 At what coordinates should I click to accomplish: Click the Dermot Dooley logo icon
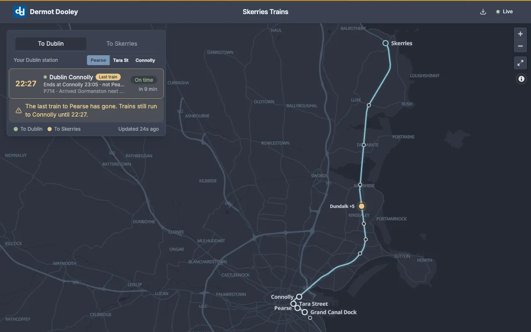coord(20,12)
